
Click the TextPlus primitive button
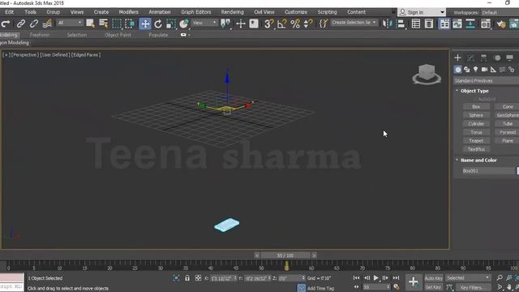point(476,149)
